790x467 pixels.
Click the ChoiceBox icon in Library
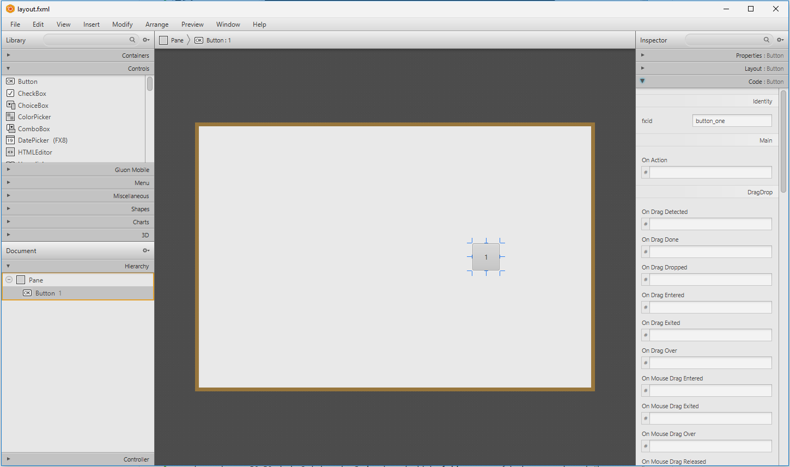[10, 105]
